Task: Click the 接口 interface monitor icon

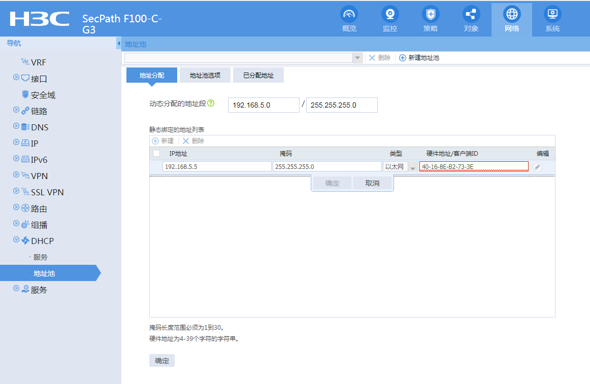Action: [25, 78]
